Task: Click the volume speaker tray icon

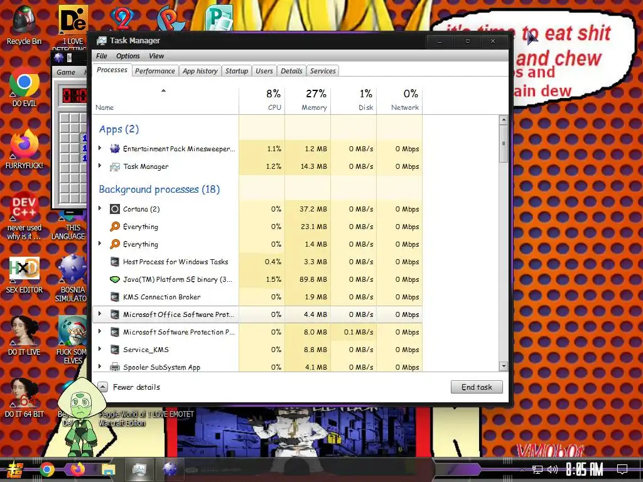Action: [553, 469]
